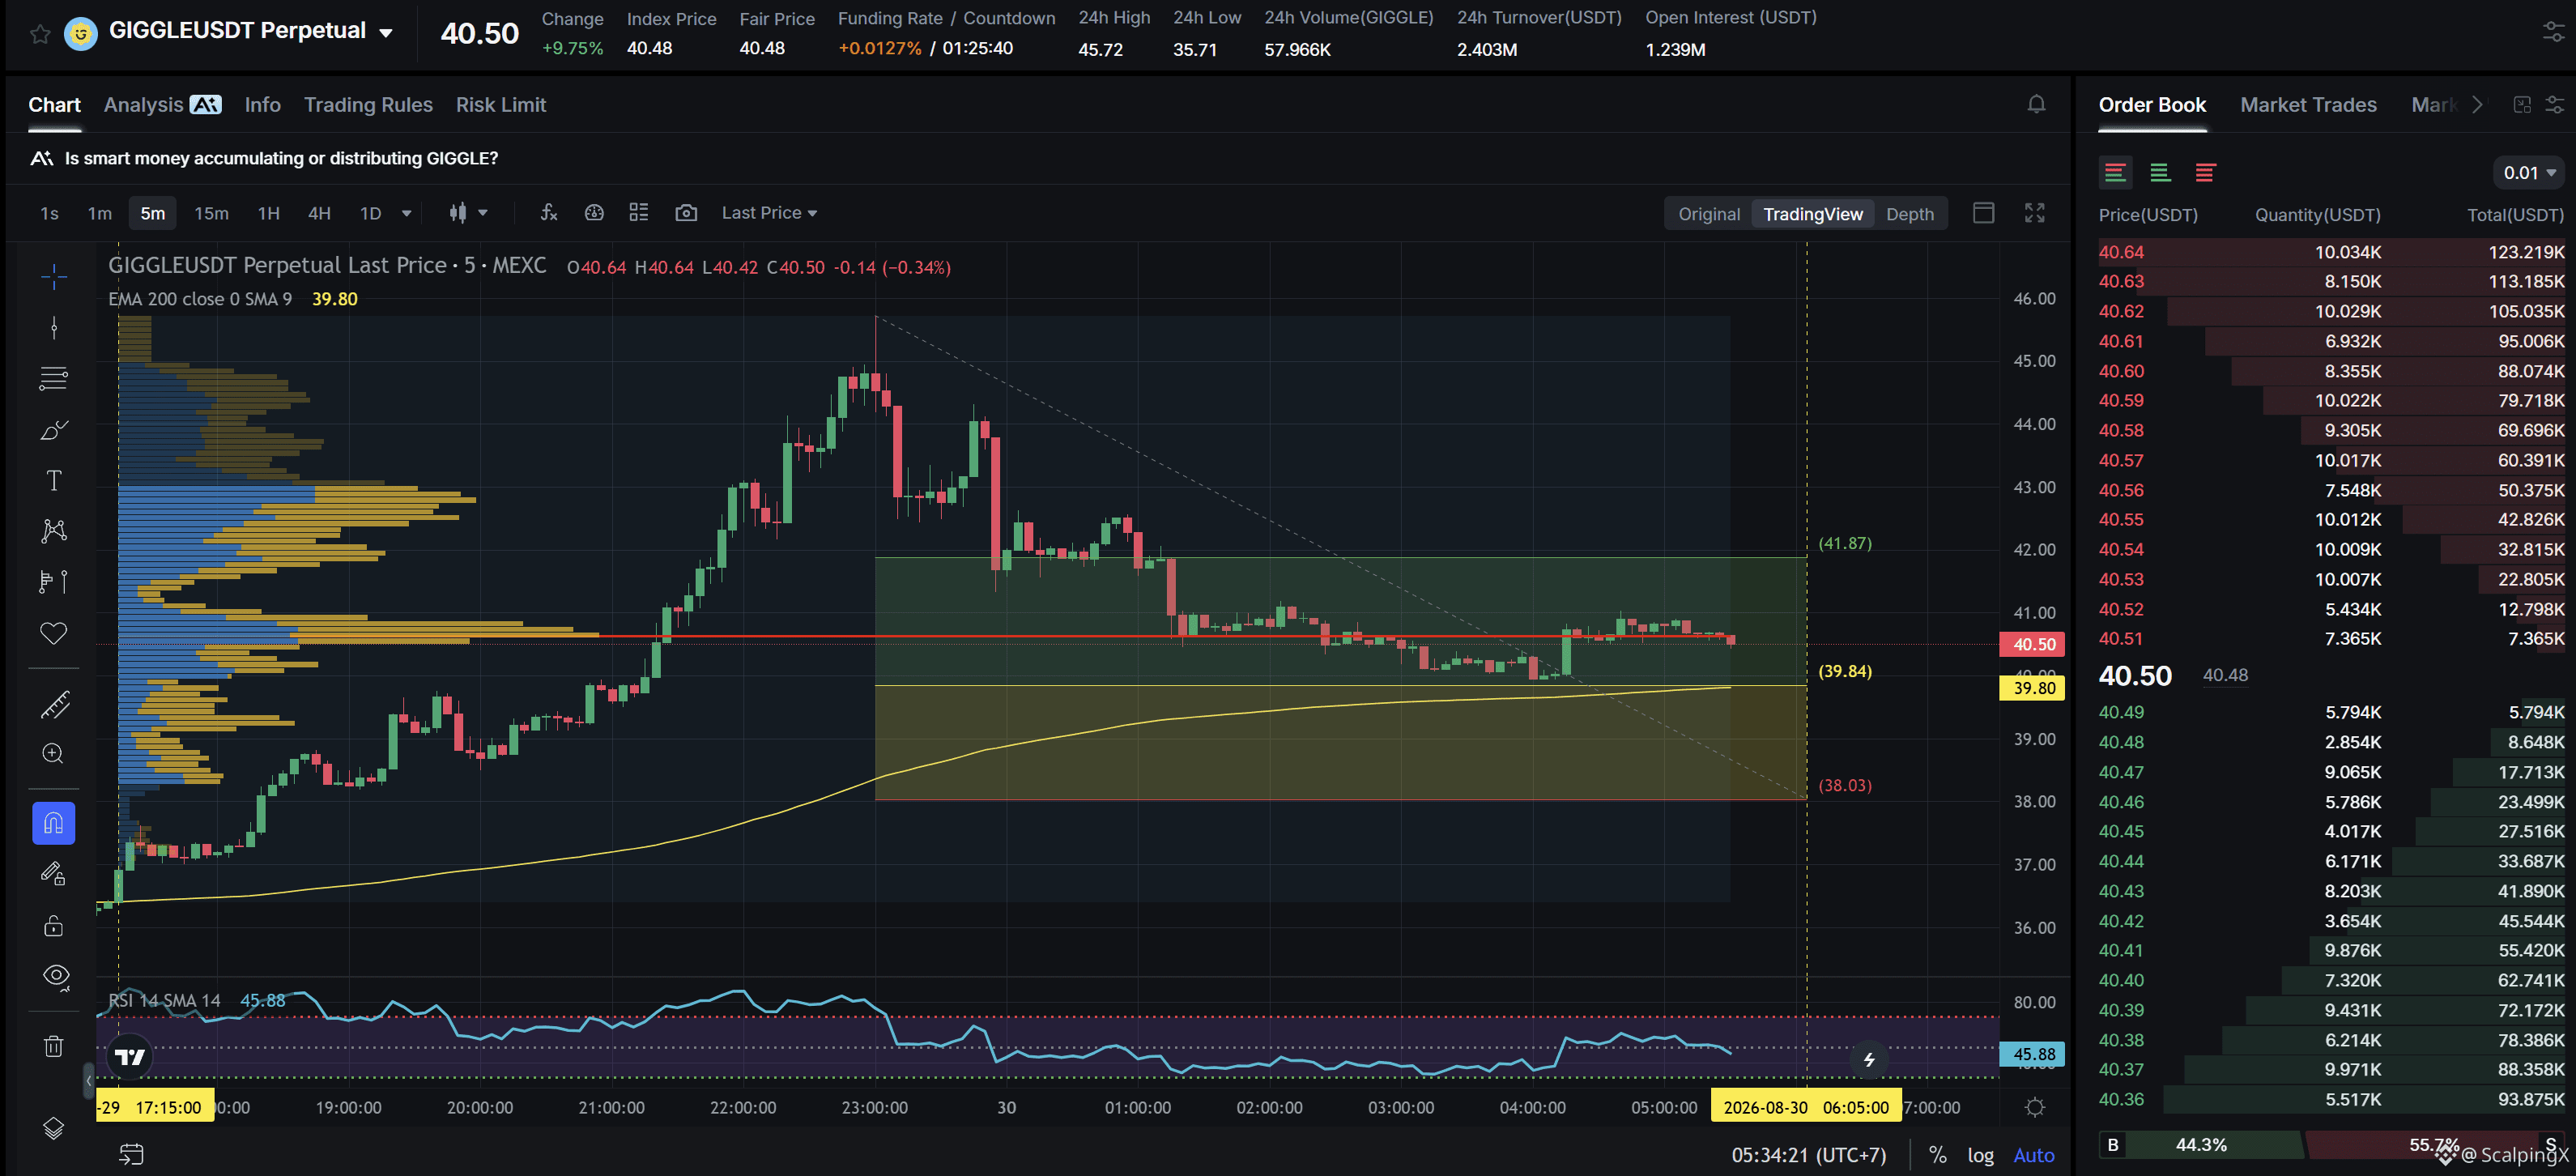Image resolution: width=2576 pixels, height=1176 pixels.
Task: Select the zoom in tool
Action: (54, 754)
